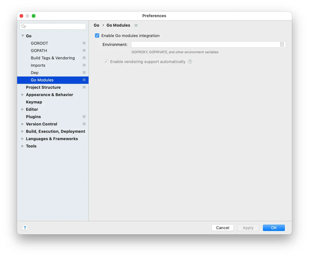Screen dimensions: 309x257
Task: Expand the Editor settings group
Action: coord(23,109)
